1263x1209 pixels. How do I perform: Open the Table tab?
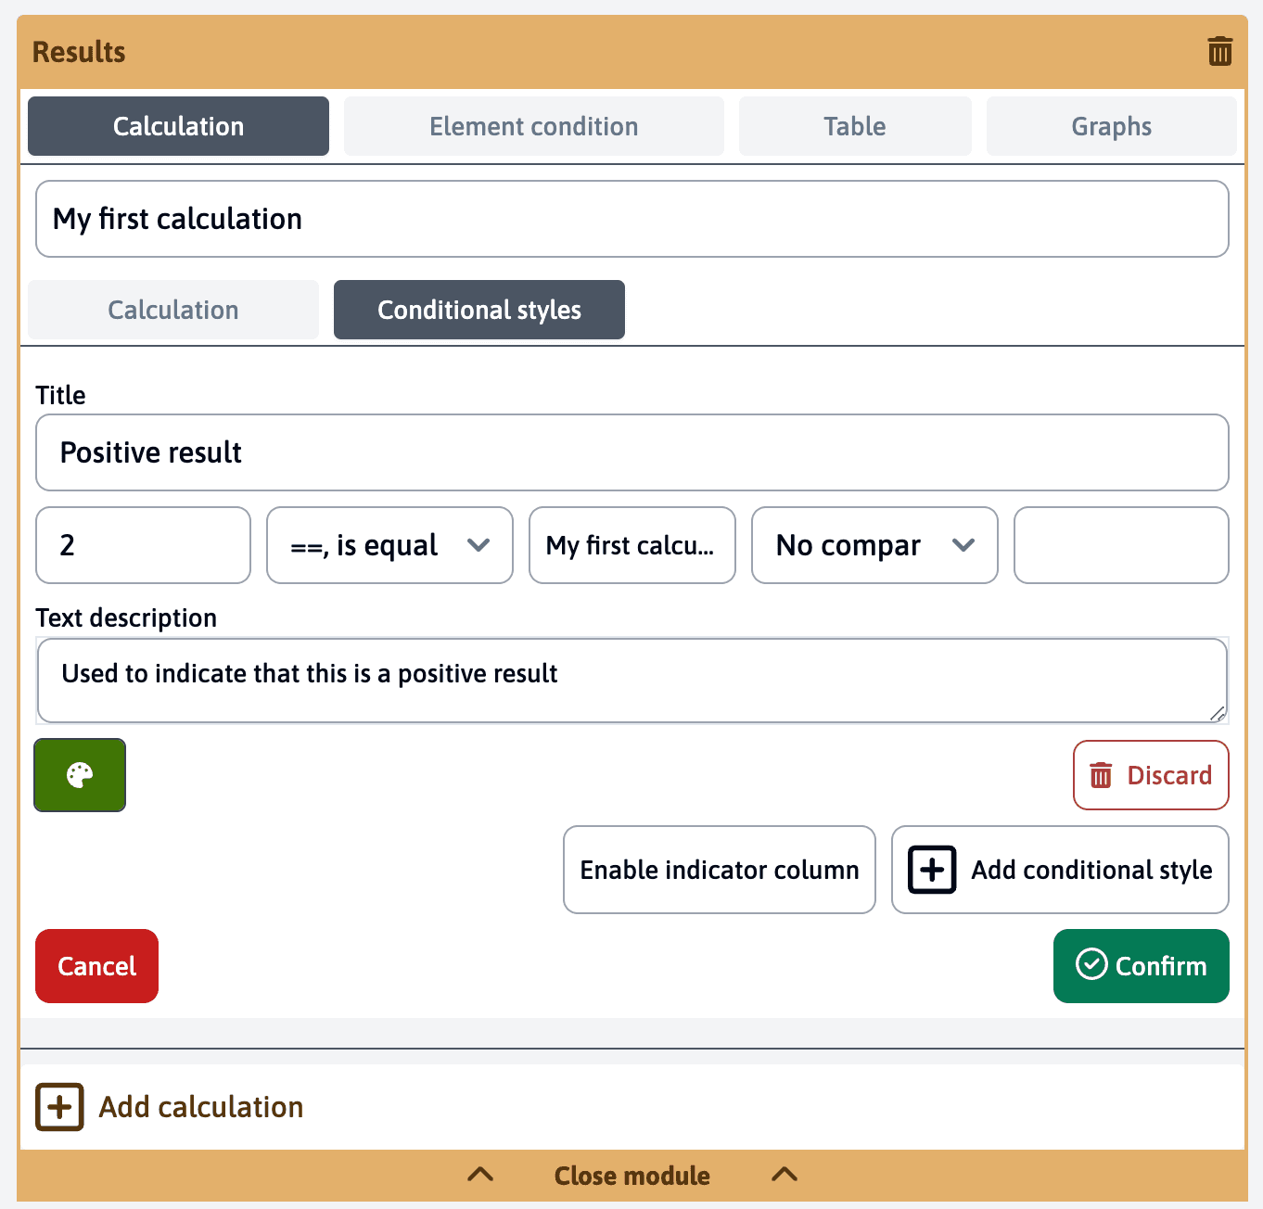(x=854, y=126)
